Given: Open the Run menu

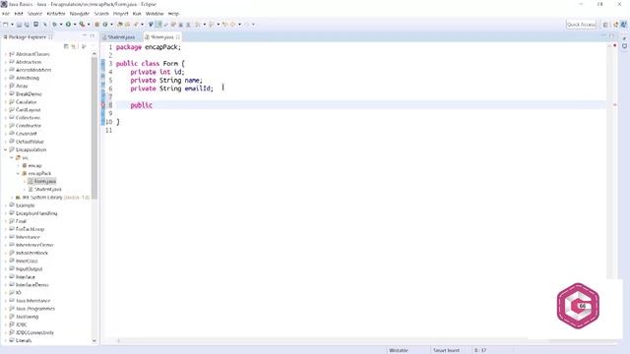Looking at the screenshot, I should pos(137,14).
